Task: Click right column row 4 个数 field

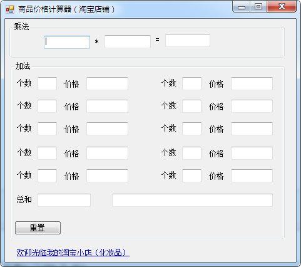Action: [x=191, y=153]
